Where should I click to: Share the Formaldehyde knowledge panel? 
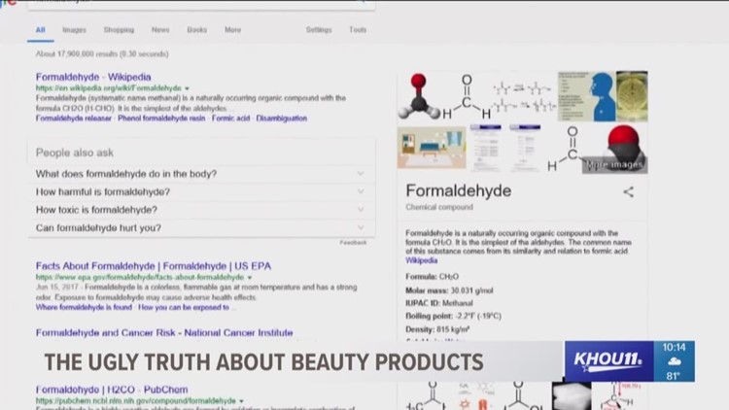(628, 191)
